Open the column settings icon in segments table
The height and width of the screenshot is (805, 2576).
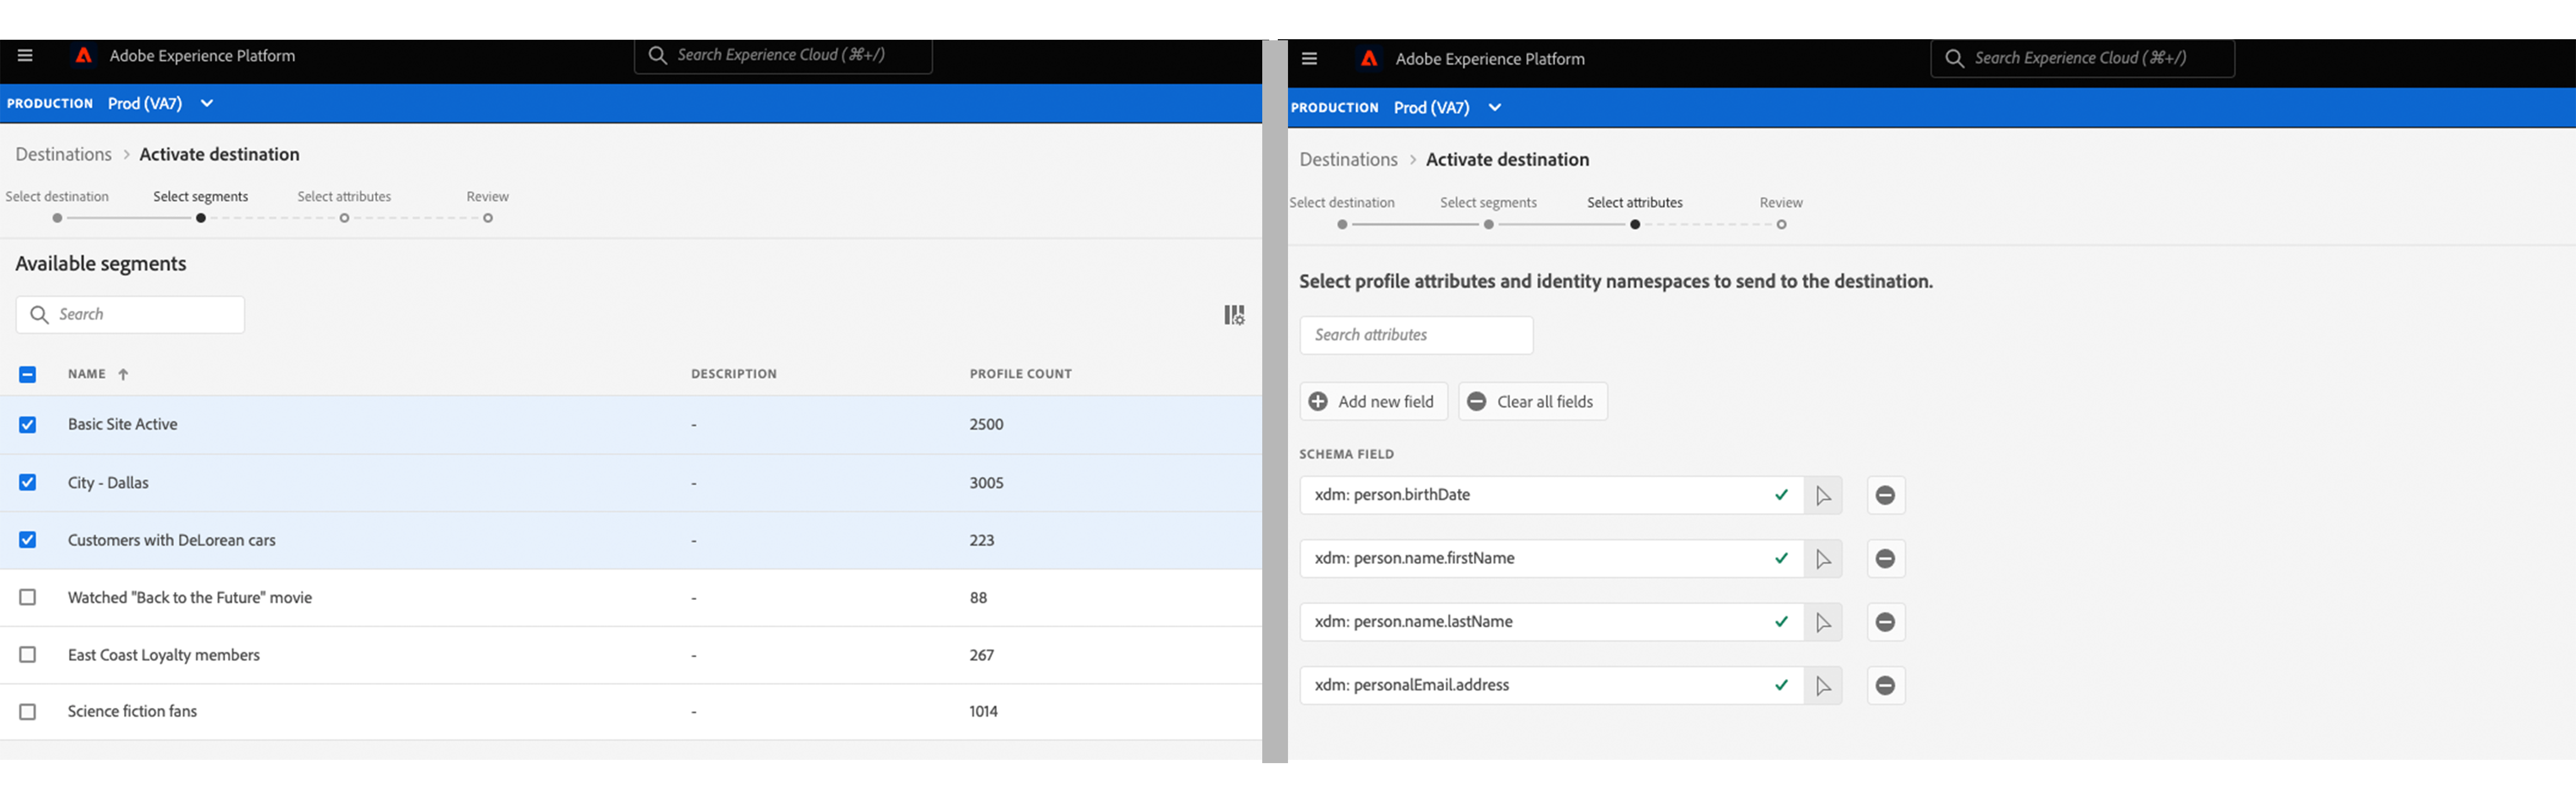1234,315
